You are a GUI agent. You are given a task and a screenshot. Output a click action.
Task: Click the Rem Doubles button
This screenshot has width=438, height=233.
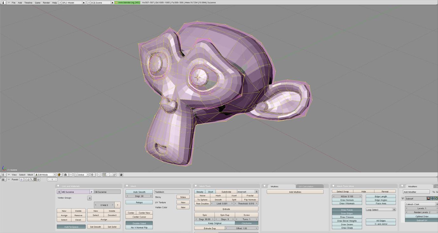point(202,204)
